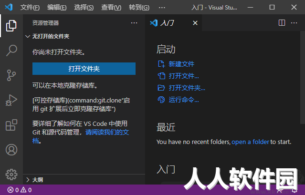Open the Source Control view icon
The image size is (305, 195).
click(11, 75)
